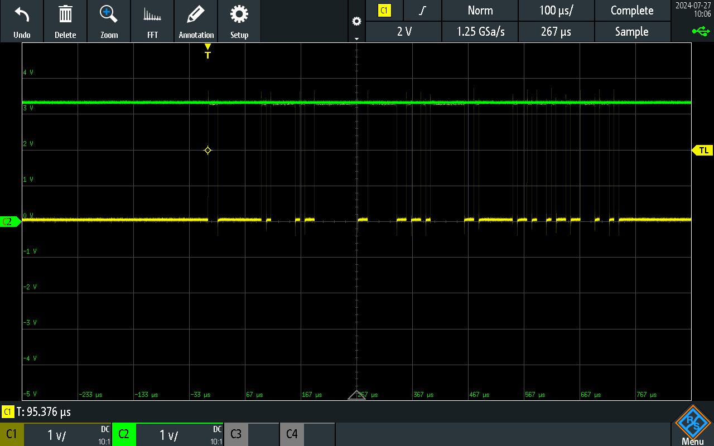Click the trigger slope icon
This screenshot has width=714, height=446.
click(x=422, y=11)
